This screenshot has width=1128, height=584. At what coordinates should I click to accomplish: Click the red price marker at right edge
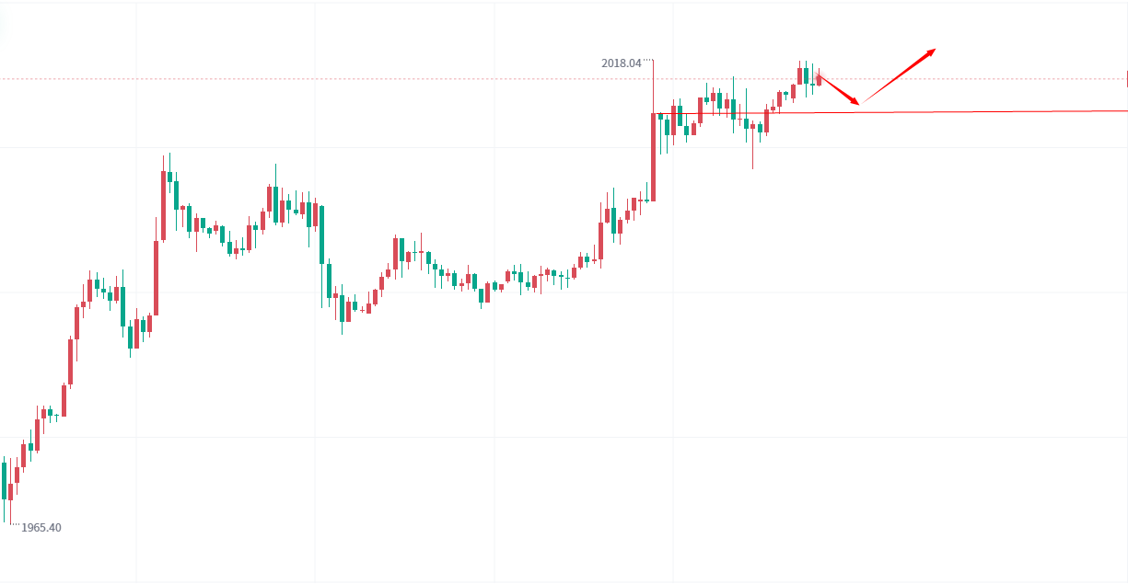click(x=1126, y=79)
